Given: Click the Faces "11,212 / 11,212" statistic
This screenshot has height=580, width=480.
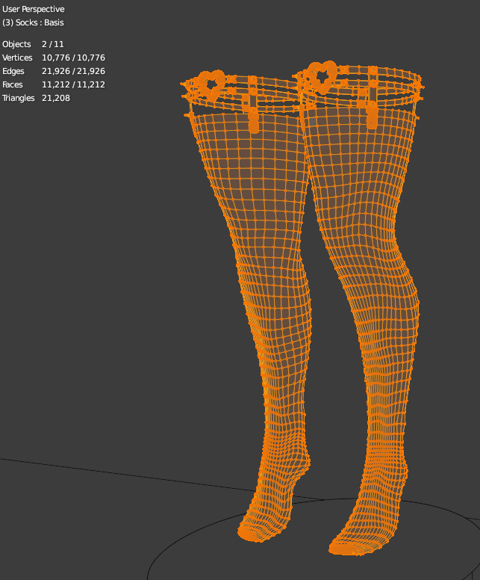Looking at the screenshot, I should point(73,84).
